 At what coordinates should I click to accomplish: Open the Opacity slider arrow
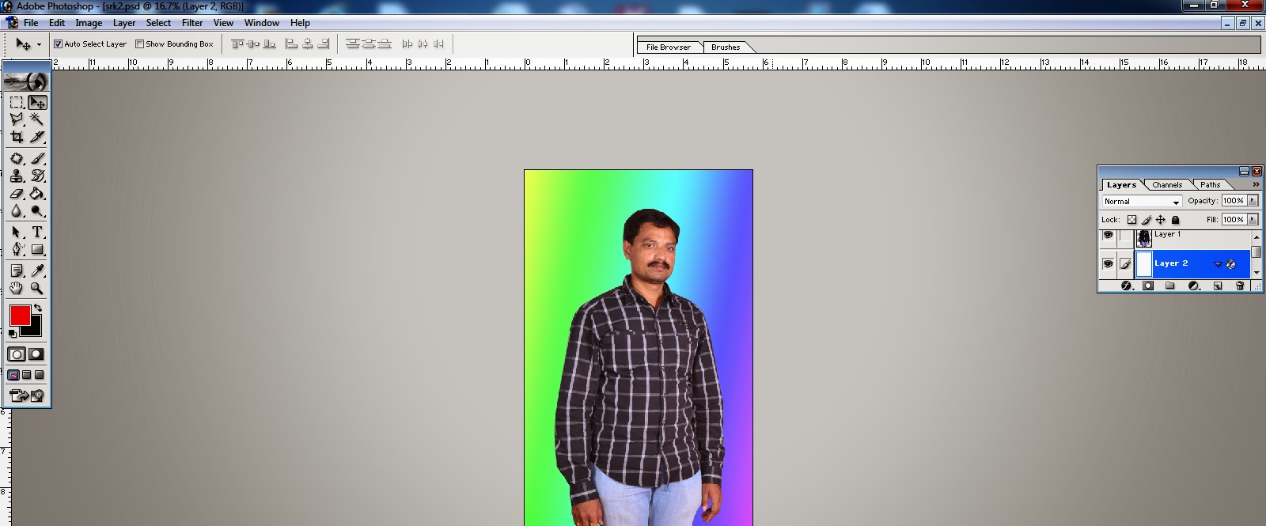(1253, 201)
